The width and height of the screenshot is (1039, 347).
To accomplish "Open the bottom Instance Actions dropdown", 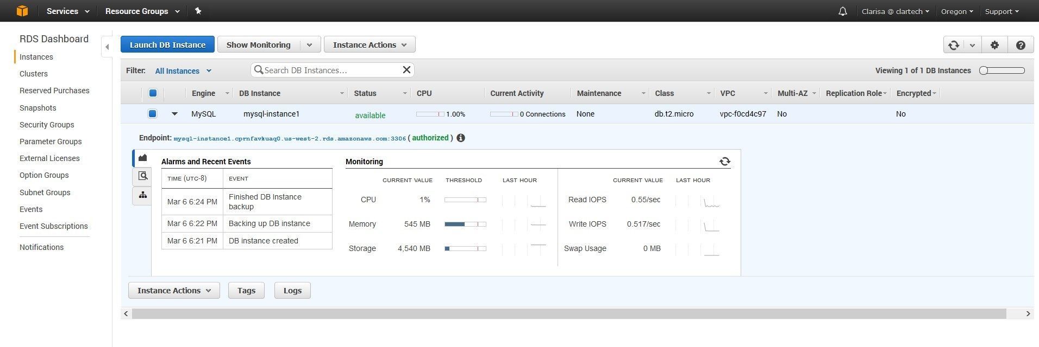I will pyautogui.click(x=174, y=291).
